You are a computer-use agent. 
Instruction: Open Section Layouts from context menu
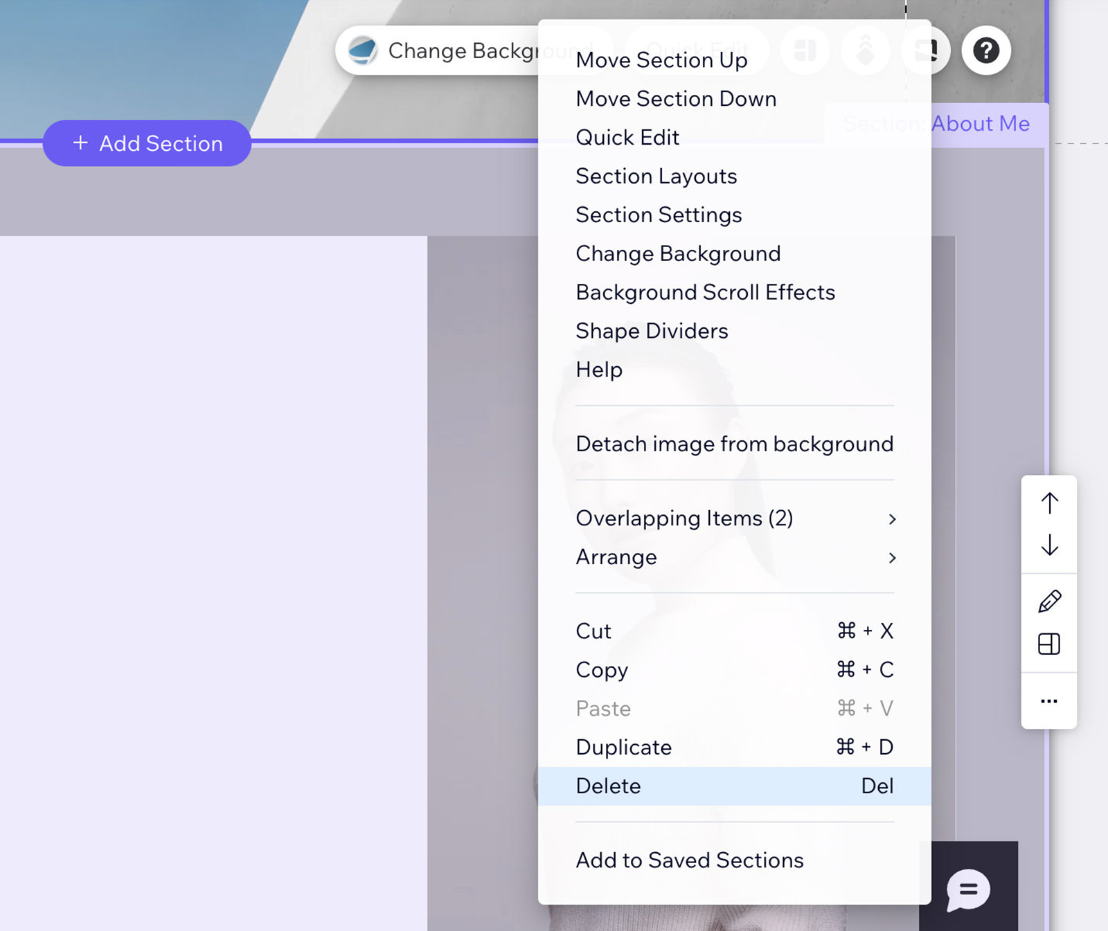click(735, 177)
